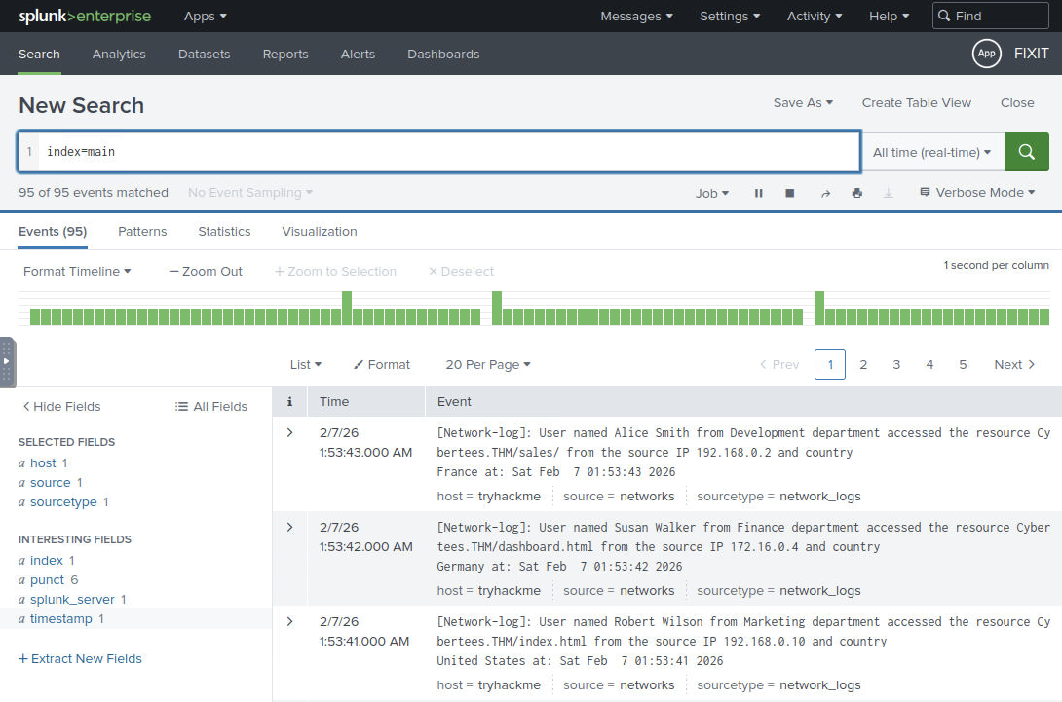The width and height of the screenshot is (1062, 702).
Task: Open the Dashboards navigation tab
Action: (443, 54)
